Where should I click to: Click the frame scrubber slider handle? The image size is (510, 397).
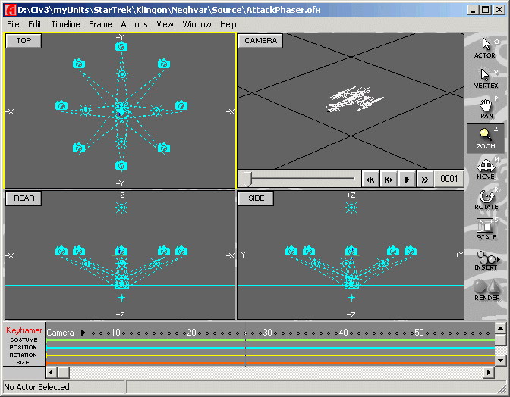point(247,179)
